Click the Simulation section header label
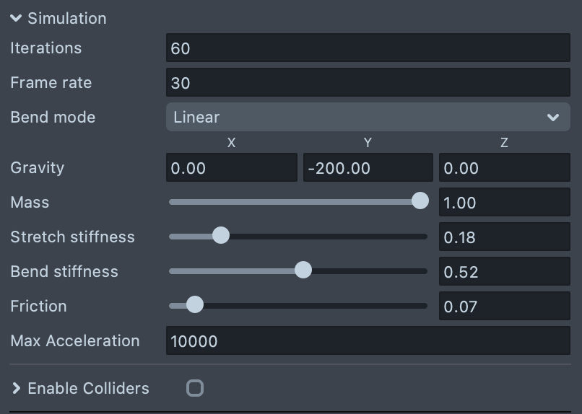The width and height of the screenshot is (582, 414). 67,19
